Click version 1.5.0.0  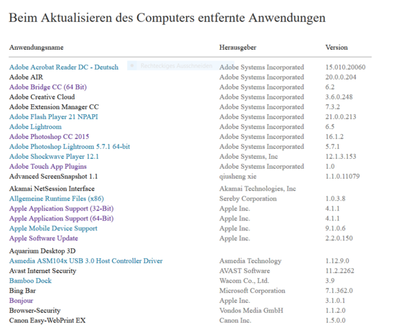(335, 320)
